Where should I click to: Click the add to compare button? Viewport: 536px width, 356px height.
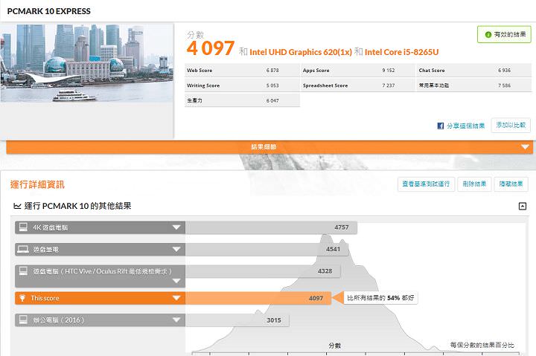pyautogui.click(x=511, y=126)
